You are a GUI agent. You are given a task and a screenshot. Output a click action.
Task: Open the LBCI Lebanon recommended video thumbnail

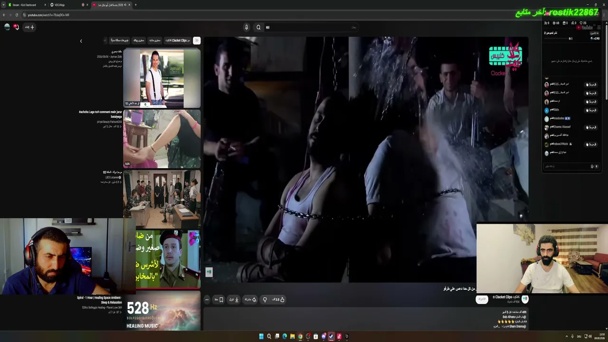pyautogui.click(x=162, y=199)
